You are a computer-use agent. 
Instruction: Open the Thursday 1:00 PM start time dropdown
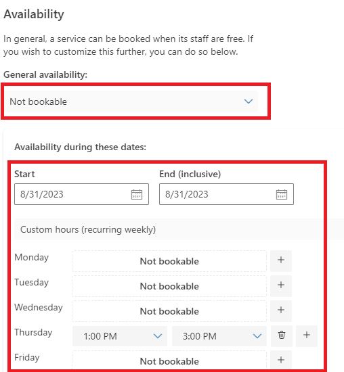(120, 336)
